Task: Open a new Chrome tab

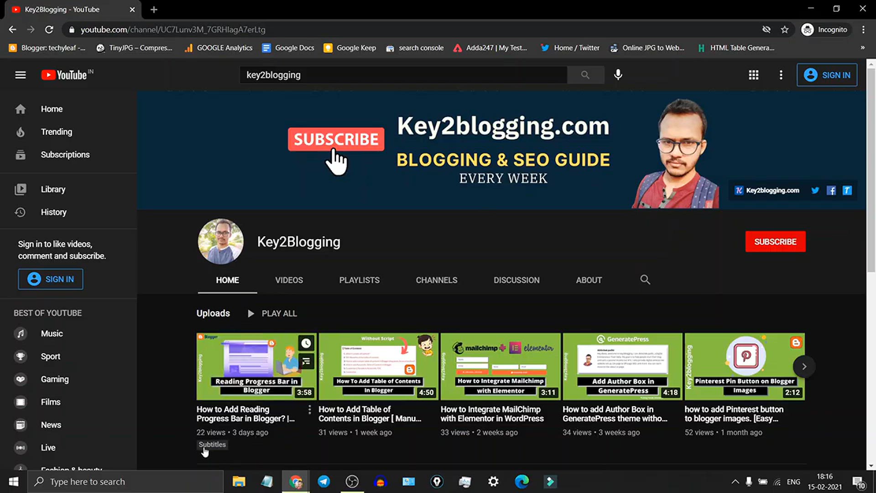Action: click(x=154, y=10)
